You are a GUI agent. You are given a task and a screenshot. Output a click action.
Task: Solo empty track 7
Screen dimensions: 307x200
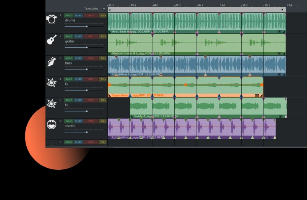coord(69,142)
